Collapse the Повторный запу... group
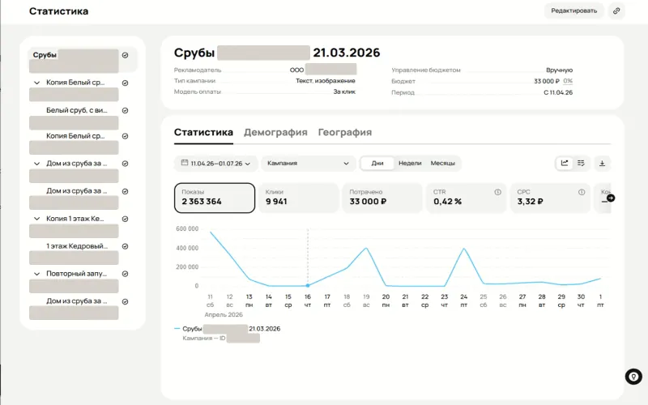The width and height of the screenshot is (648, 405). click(x=36, y=274)
